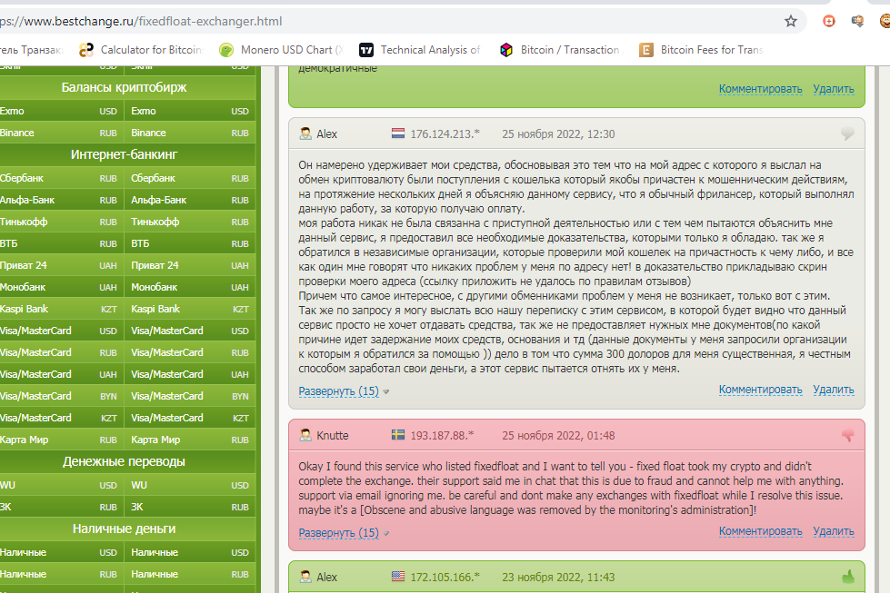This screenshot has width=890, height=593.
Task: Choose Карта Мир RUB in the right column
Action: [x=190, y=440]
